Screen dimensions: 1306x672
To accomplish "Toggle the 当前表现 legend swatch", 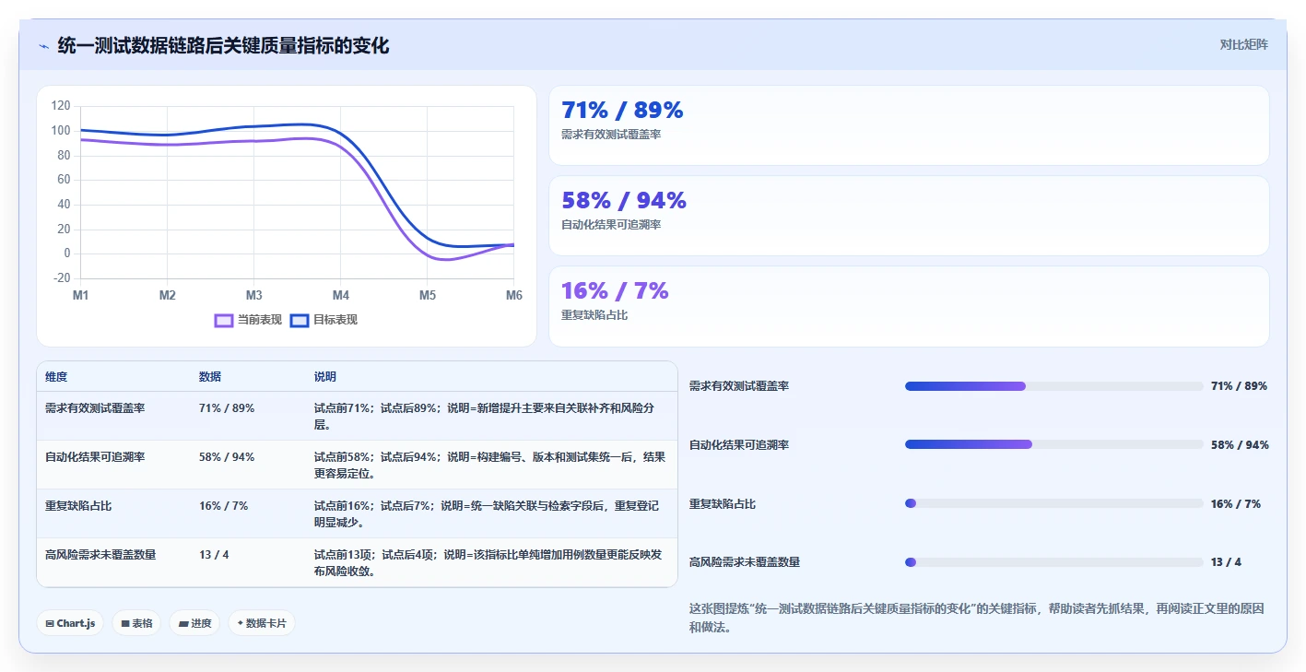I will [x=224, y=320].
